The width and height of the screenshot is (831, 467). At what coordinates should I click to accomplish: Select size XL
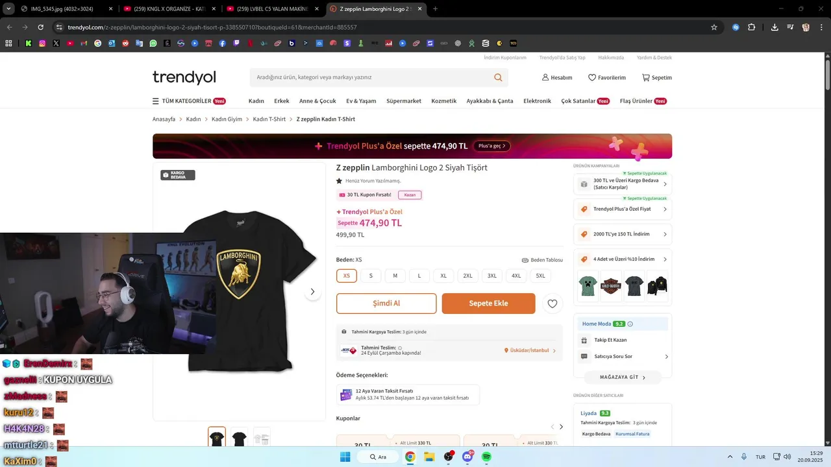(443, 276)
